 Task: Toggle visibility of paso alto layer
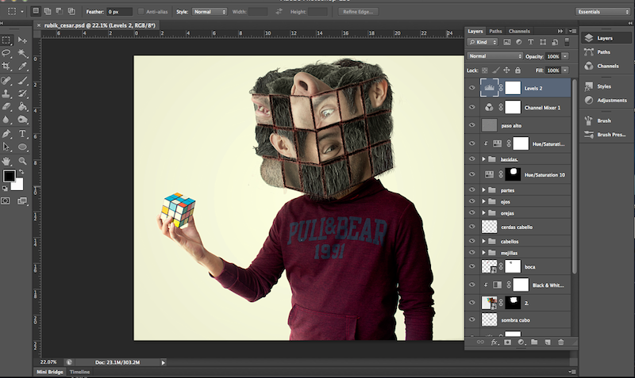click(x=471, y=125)
